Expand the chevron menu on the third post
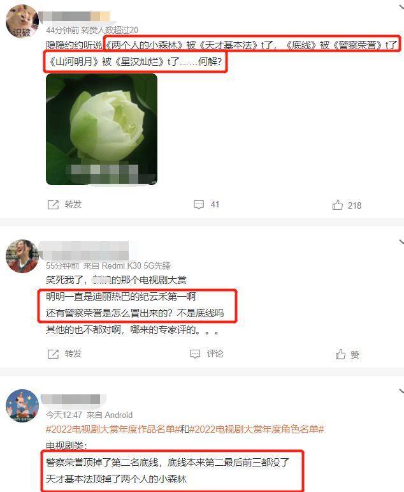404x492 pixels. tap(401, 391)
